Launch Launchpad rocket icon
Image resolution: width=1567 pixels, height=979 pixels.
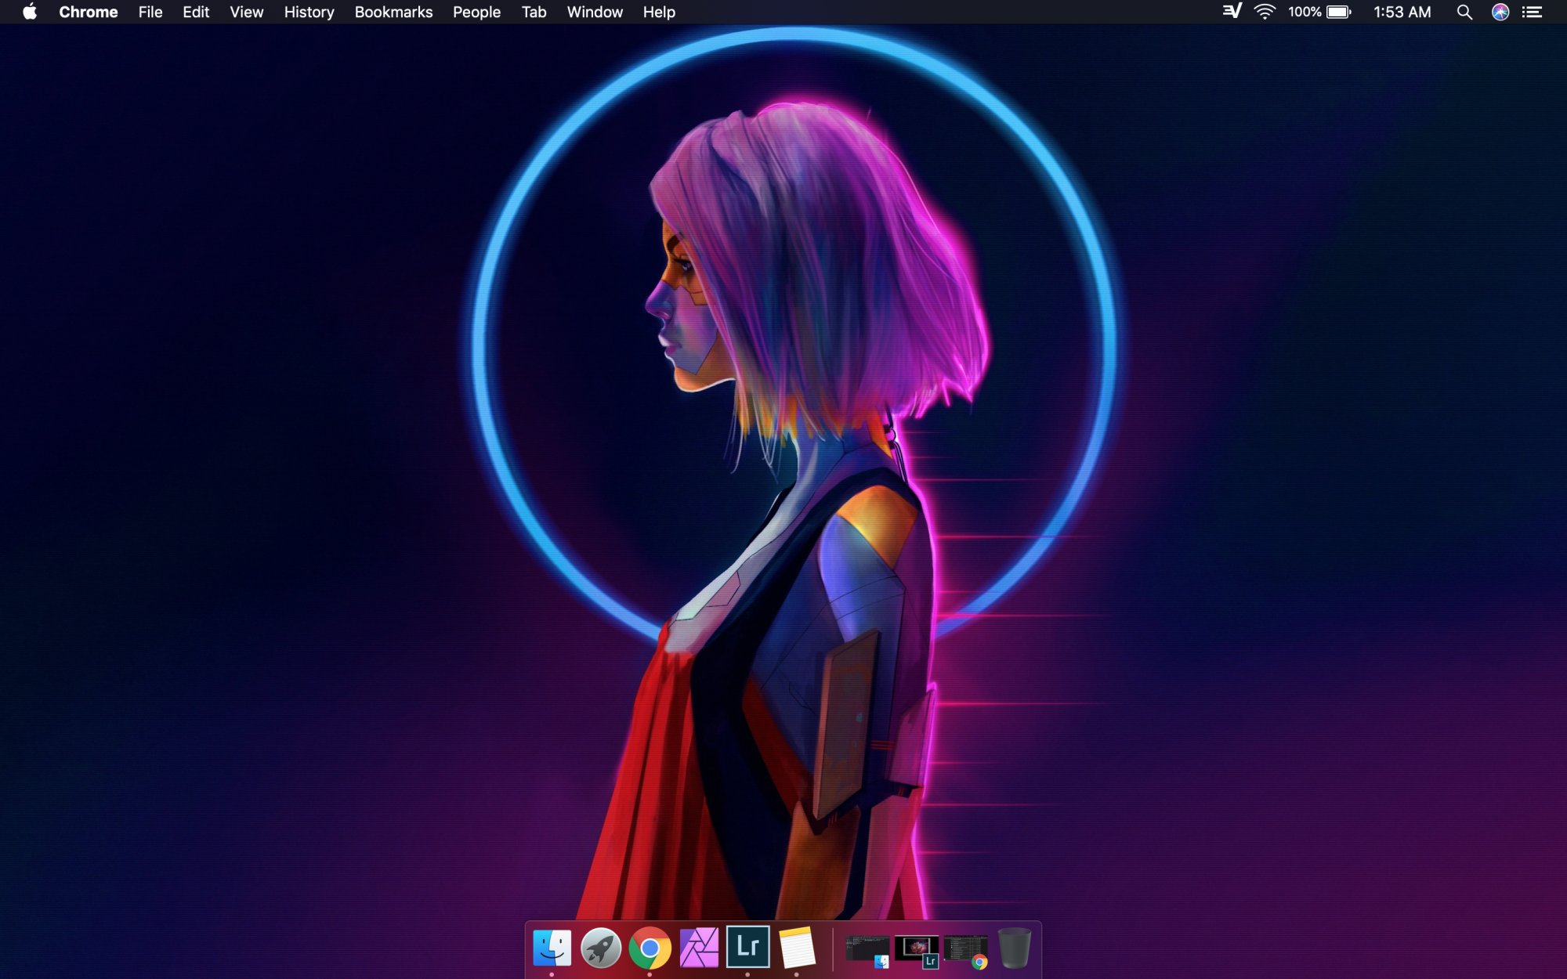601,948
